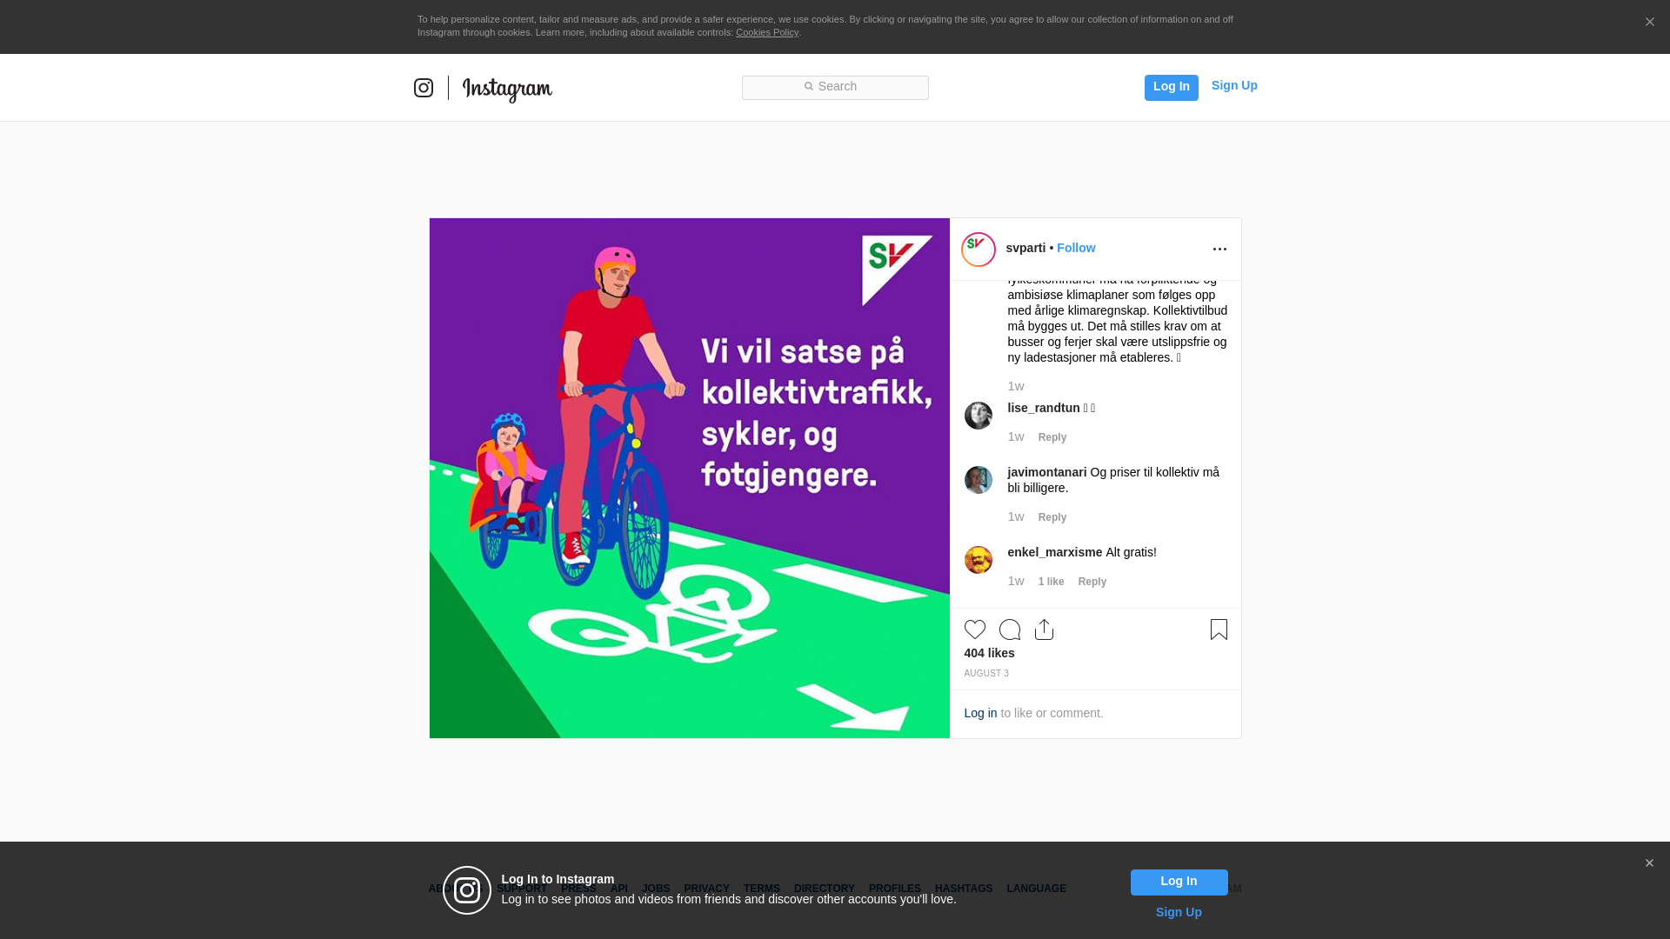Dismiss the cookie notice banner
The height and width of the screenshot is (939, 1670).
(1649, 23)
